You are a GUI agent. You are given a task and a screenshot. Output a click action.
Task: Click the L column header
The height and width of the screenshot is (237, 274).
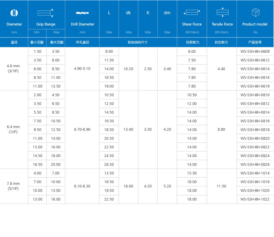coord(109,13)
